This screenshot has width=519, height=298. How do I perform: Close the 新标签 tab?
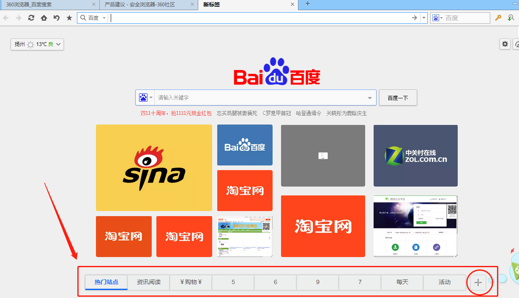point(292,5)
